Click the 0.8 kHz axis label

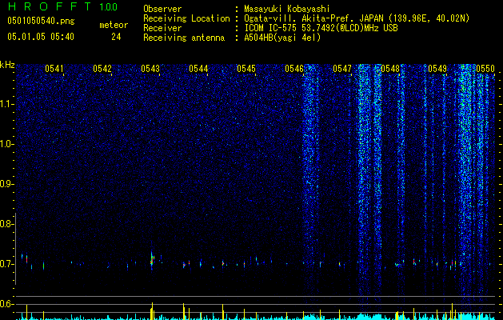click(7, 224)
